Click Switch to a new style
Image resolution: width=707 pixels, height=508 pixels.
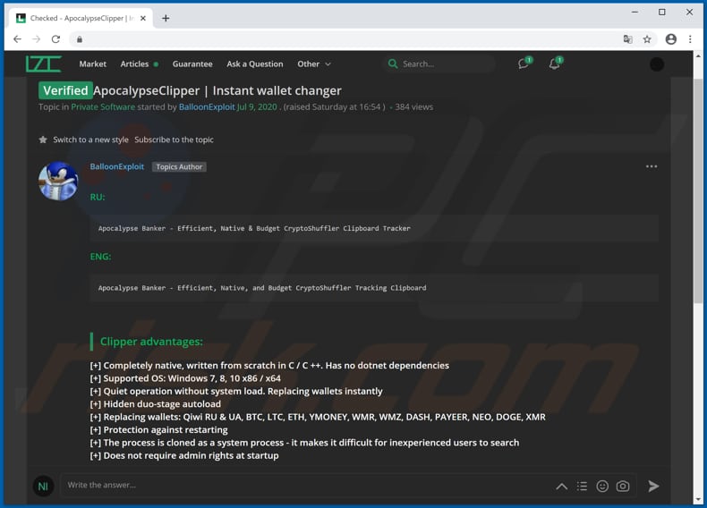(x=90, y=140)
